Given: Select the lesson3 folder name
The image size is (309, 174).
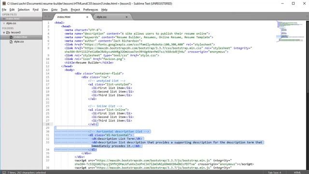Looking at the screenshot, I should pyautogui.click(x=15, y=32).
